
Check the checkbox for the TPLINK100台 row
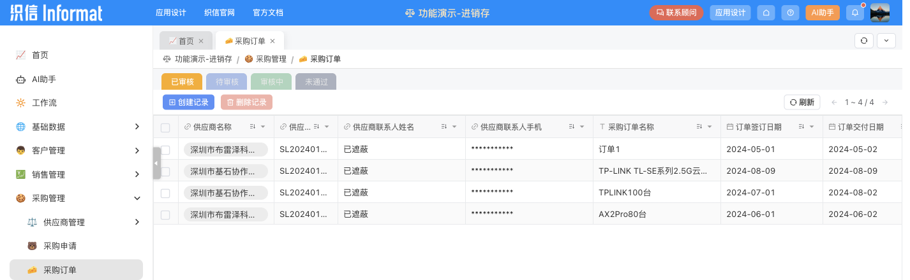point(165,193)
